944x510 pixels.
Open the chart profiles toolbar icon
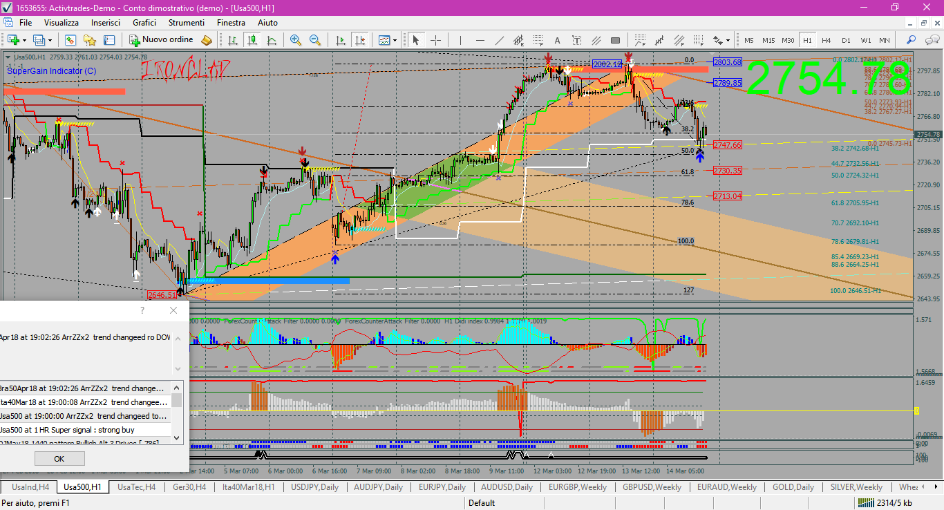(39, 40)
